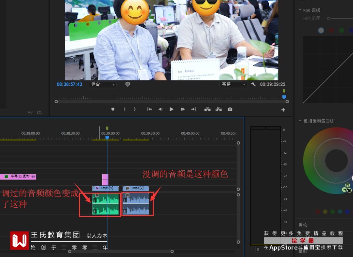Click the green fx badge on the 字幕 22 clip
Screen dimensions: 353x257
click(7, 177)
